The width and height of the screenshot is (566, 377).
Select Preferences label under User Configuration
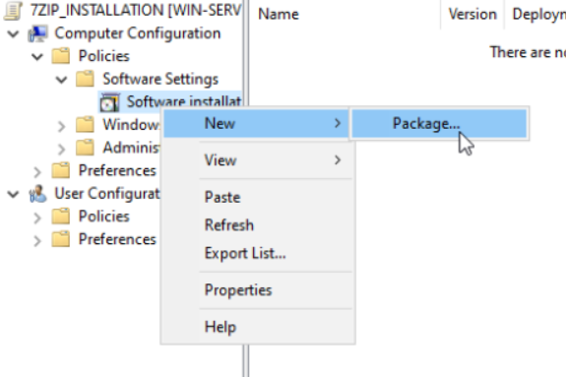tap(117, 239)
